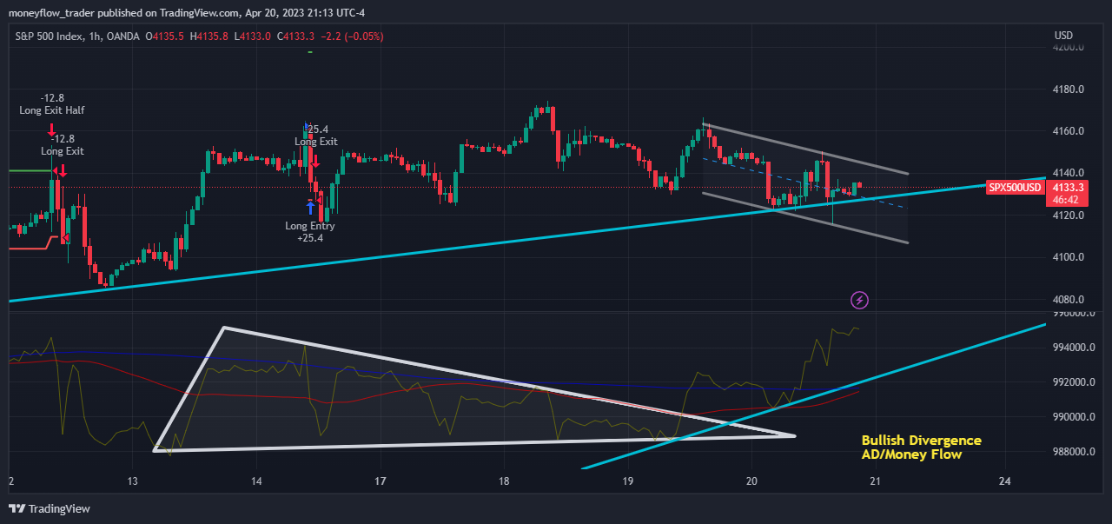
Task: Select the SPX500USD price tag
Action: [1016, 188]
